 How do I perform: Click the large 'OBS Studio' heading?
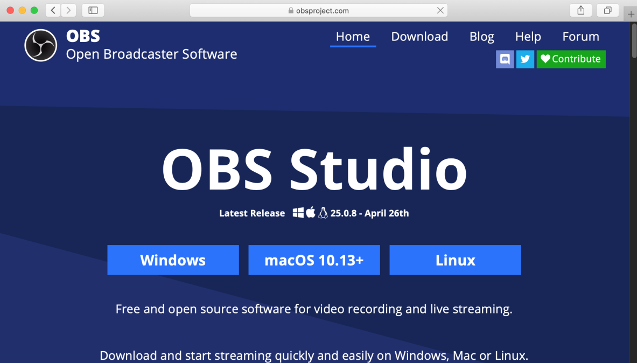[314, 169]
